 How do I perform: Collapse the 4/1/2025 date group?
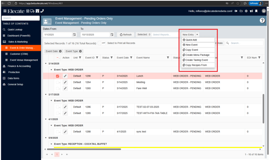point(46,119)
